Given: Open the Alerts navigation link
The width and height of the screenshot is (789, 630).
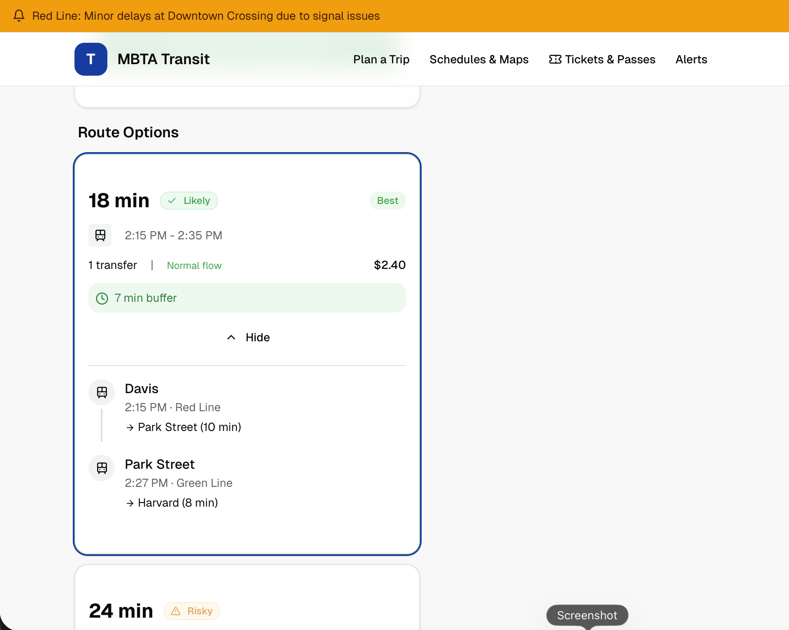Looking at the screenshot, I should pyautogui.click(x=691, y=59).
